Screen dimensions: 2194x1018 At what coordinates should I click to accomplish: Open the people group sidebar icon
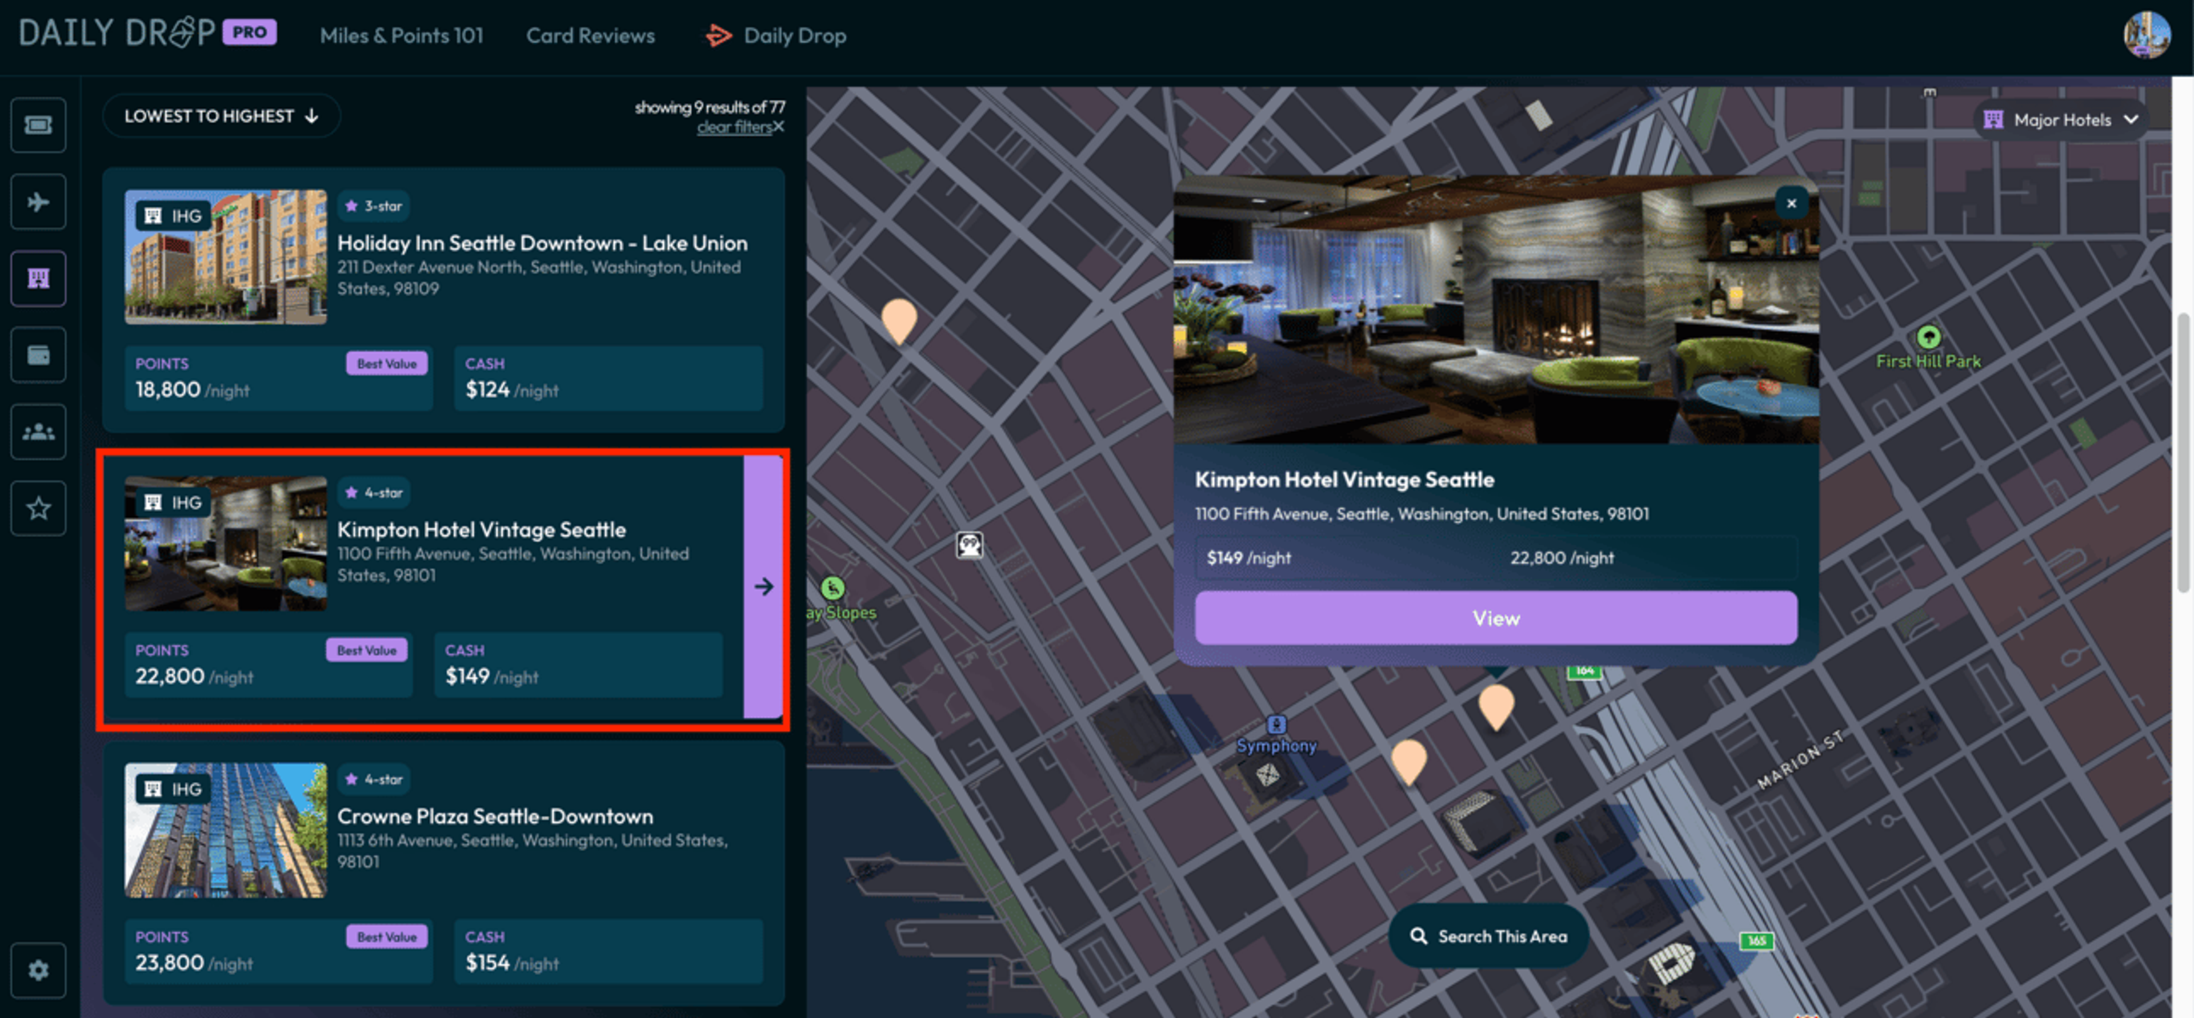pyautogui.click(x=38, y=432)
